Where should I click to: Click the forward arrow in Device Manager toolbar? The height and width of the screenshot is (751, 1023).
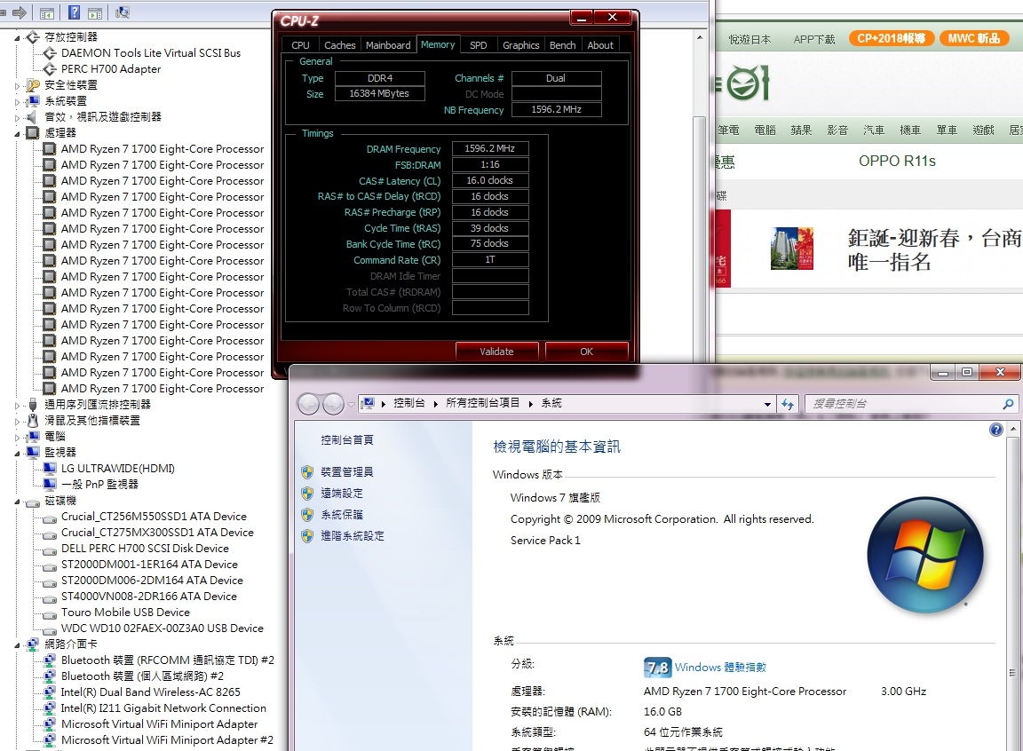click(20, 12)
